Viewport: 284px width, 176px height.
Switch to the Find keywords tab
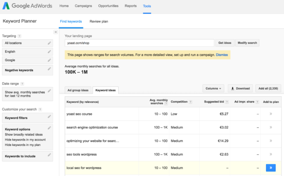[71, 22]
